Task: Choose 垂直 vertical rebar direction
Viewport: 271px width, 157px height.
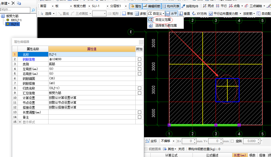Action: point(185,14)
